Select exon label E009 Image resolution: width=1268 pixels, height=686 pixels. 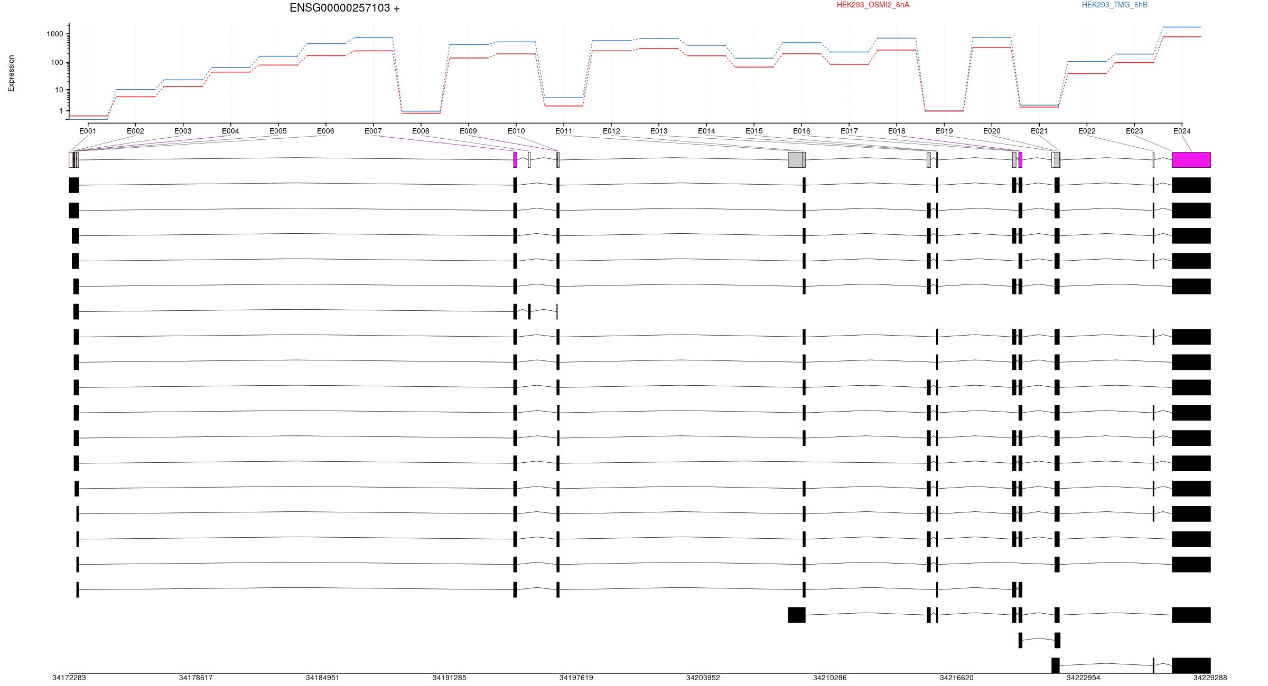(x=468, y=131)
